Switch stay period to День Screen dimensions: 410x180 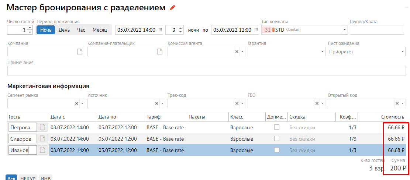pyautogui.click(x=64, y=30)
